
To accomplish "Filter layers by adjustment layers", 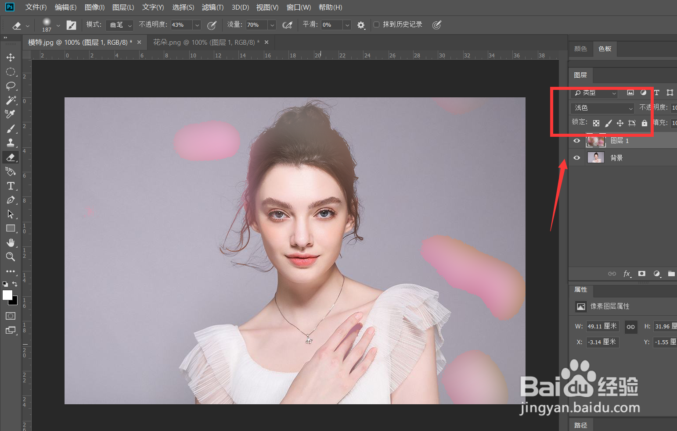I will click(644, 93).
